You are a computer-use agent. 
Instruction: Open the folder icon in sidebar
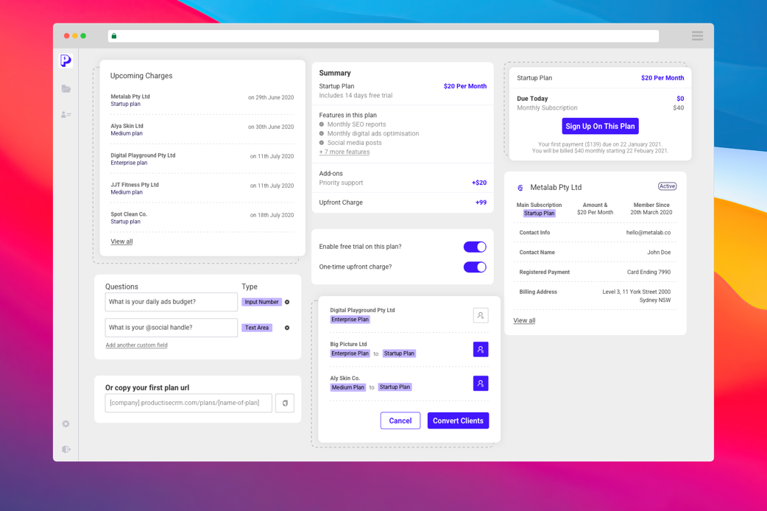click(x=66, y=88)
